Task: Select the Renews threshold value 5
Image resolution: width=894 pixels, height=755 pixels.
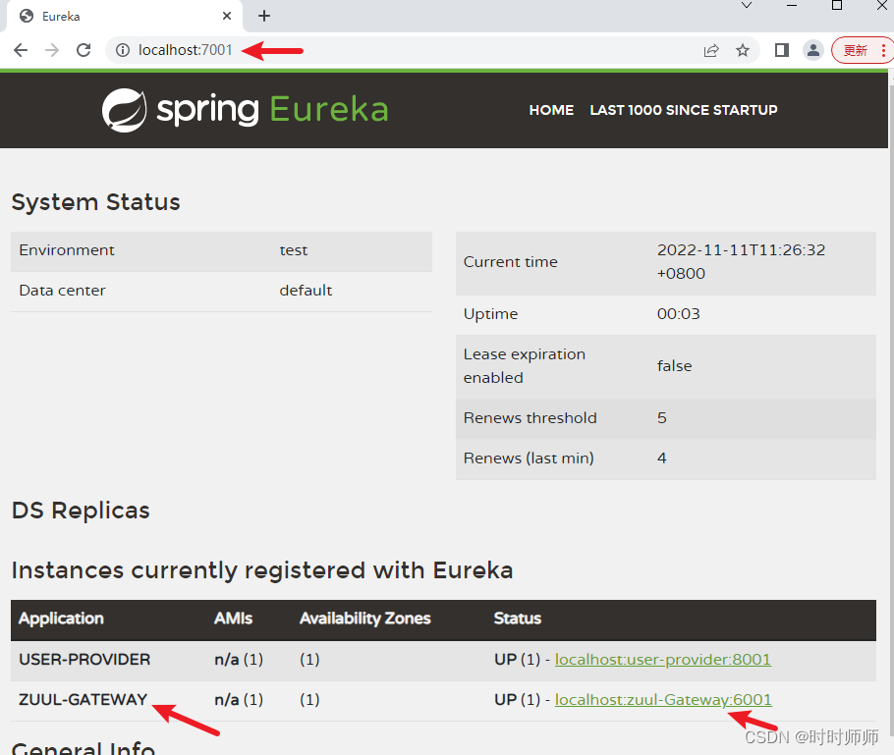Action: 661,417
